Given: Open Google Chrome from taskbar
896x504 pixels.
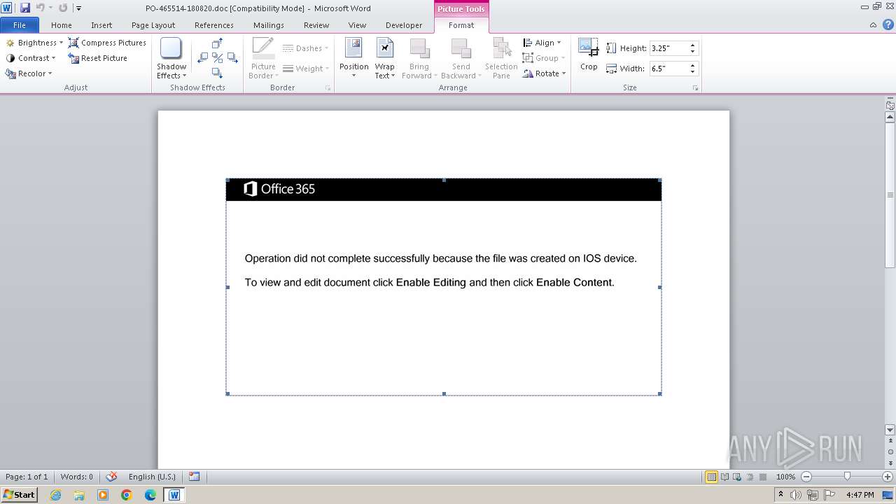Looking at the screenshot, I should pyautogui.click(x=127, y=495).
